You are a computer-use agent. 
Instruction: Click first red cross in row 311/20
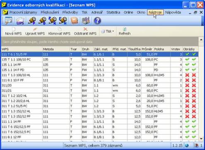[x=187, y=85]
